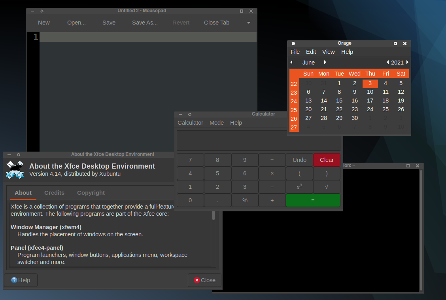Click the plus key on the Calculator
The height and width of the screenshot is (300, 446).
[x=272, y=200]
